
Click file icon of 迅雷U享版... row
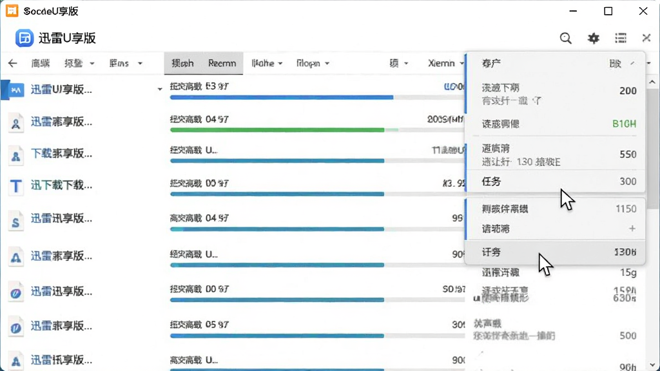click(16, 90)
